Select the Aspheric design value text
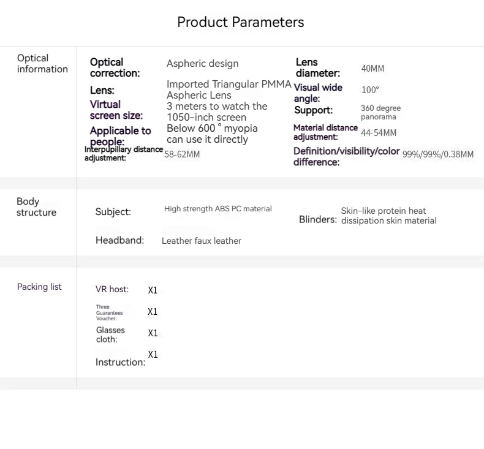 pos(202,63)
